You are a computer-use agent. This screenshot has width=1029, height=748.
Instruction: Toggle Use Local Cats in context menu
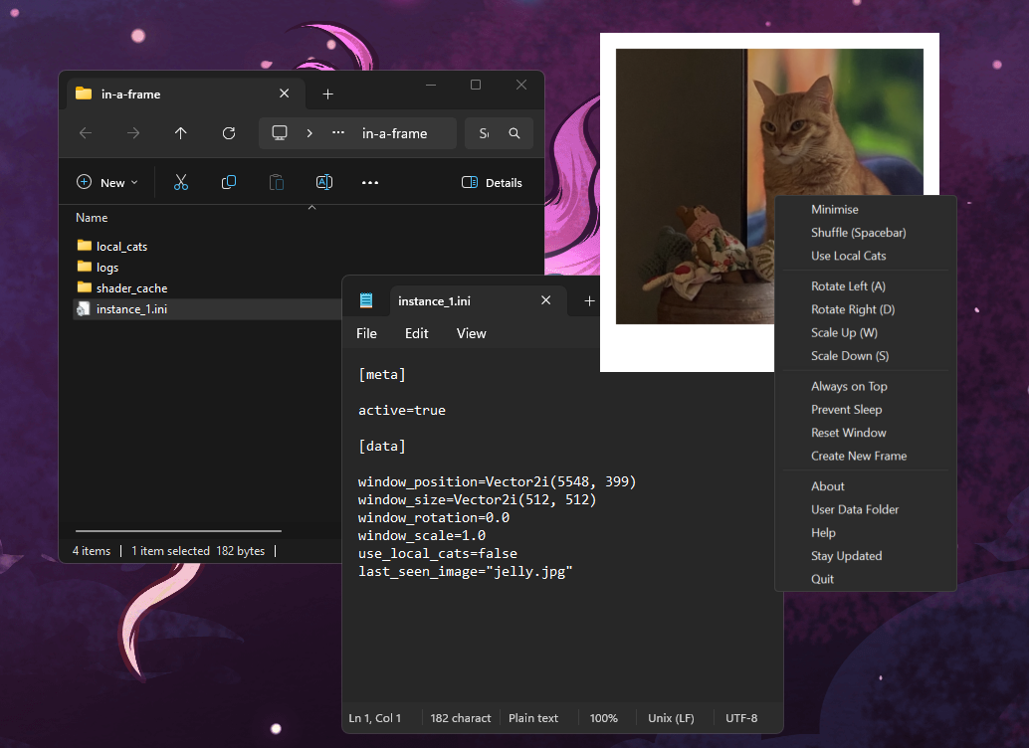click(849, 256)
